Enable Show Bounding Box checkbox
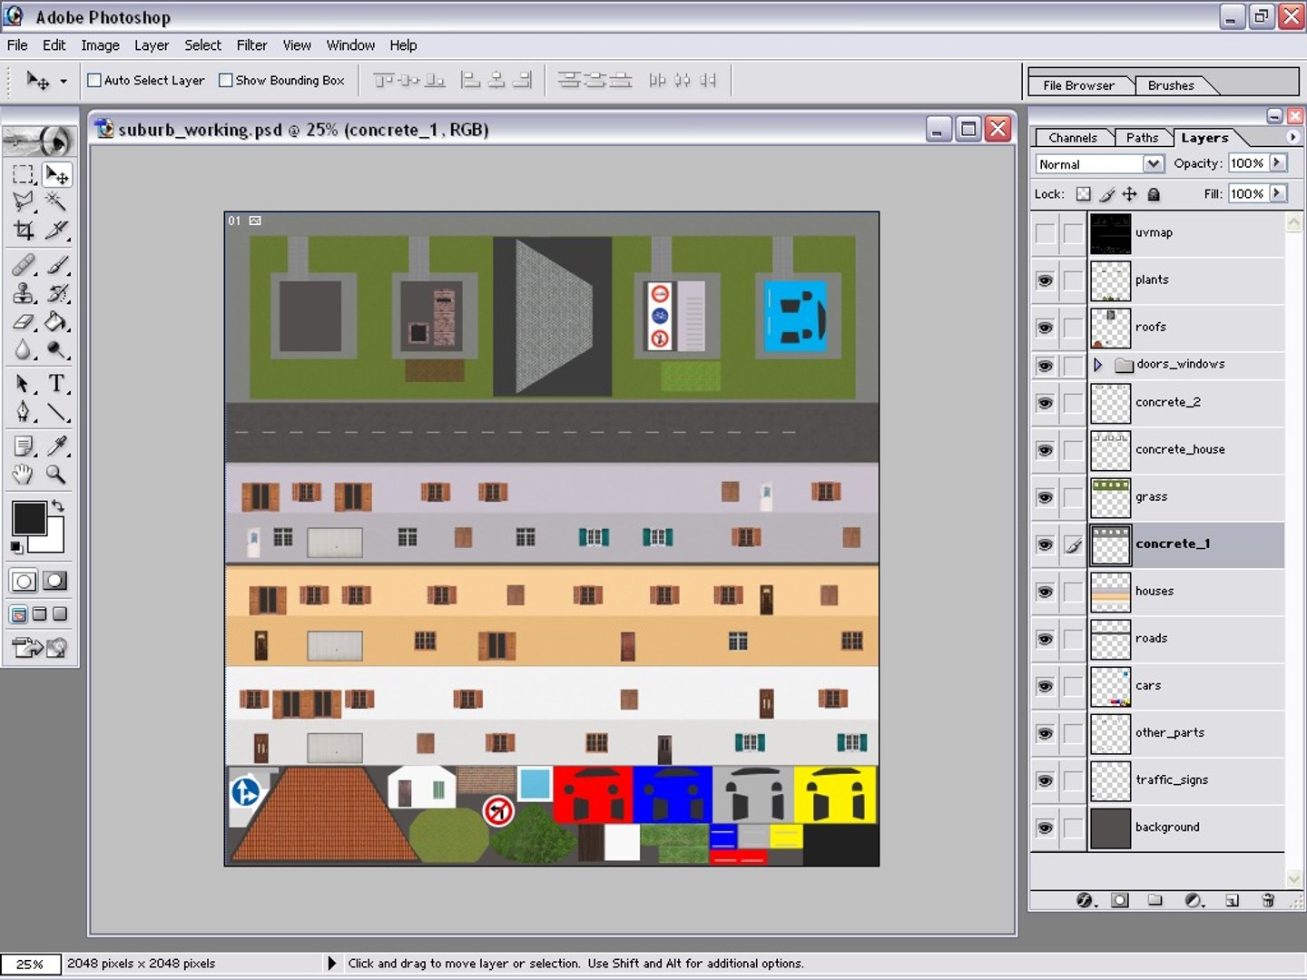 pos(226,80)
